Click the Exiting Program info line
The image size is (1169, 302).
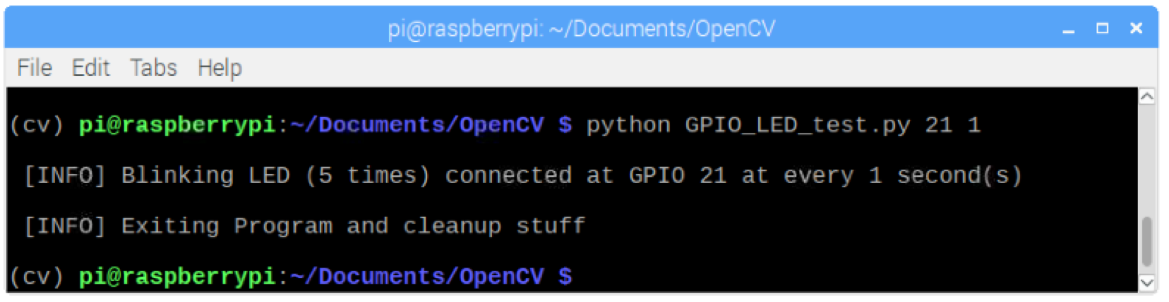click(304, 226)
